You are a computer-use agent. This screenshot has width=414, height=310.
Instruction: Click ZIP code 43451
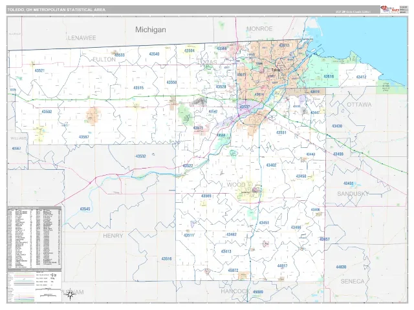[264, 223]
